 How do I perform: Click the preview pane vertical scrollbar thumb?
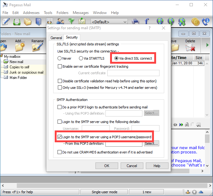coord(207,139)
